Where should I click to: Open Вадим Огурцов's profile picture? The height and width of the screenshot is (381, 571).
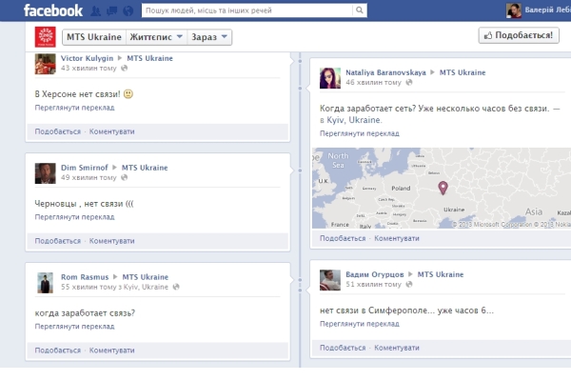pos(330,280)
